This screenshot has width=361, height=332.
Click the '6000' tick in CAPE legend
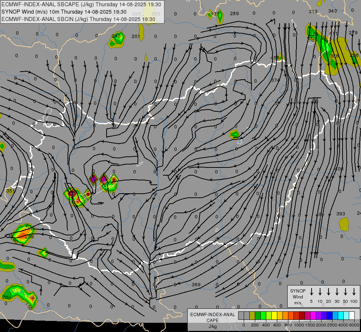coord(354,325)
